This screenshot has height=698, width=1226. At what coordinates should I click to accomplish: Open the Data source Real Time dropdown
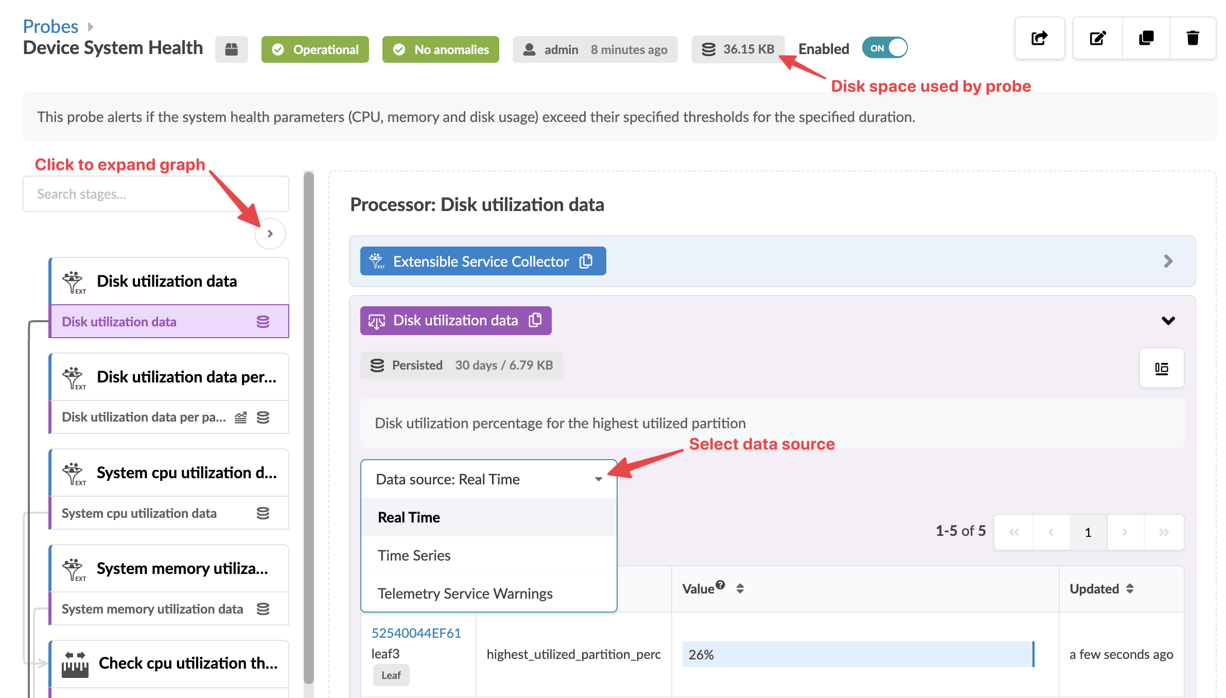[488, 479]
